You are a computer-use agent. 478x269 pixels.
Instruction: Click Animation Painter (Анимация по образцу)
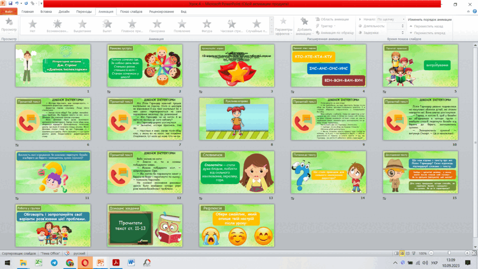coord(335,33)
